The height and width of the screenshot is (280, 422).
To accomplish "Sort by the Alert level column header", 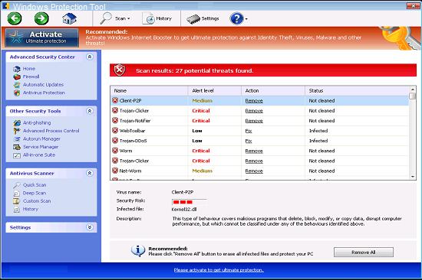I will pyautogui.click(x=215, y=91).
